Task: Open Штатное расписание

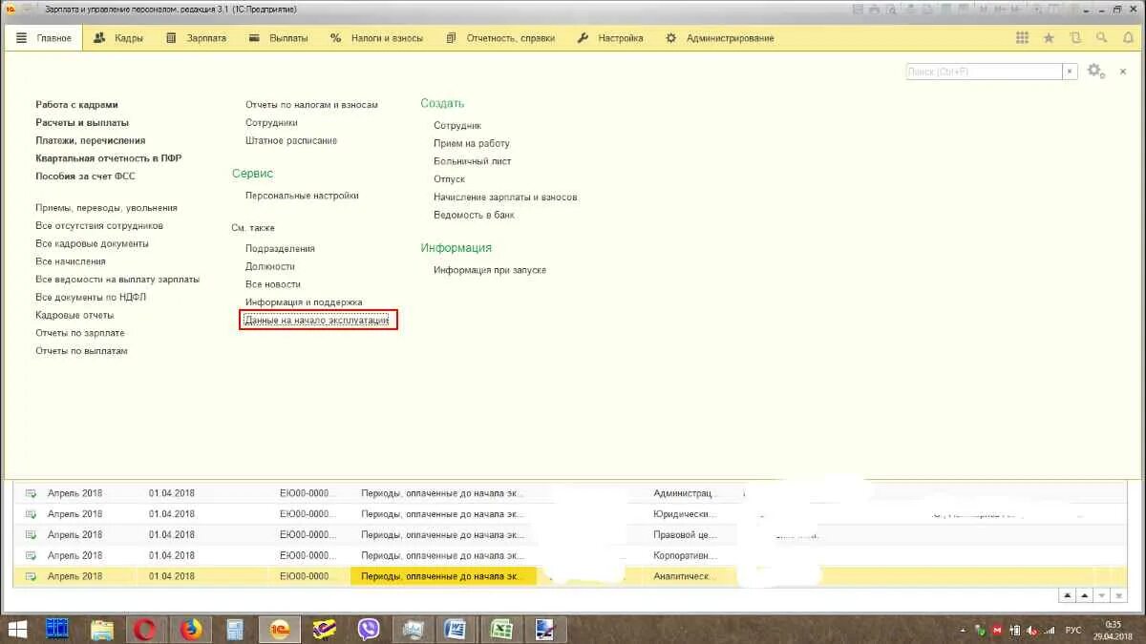Action: (291, 140)
